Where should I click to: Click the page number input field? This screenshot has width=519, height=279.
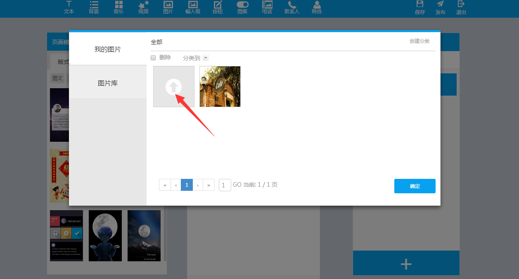(225, 185)
